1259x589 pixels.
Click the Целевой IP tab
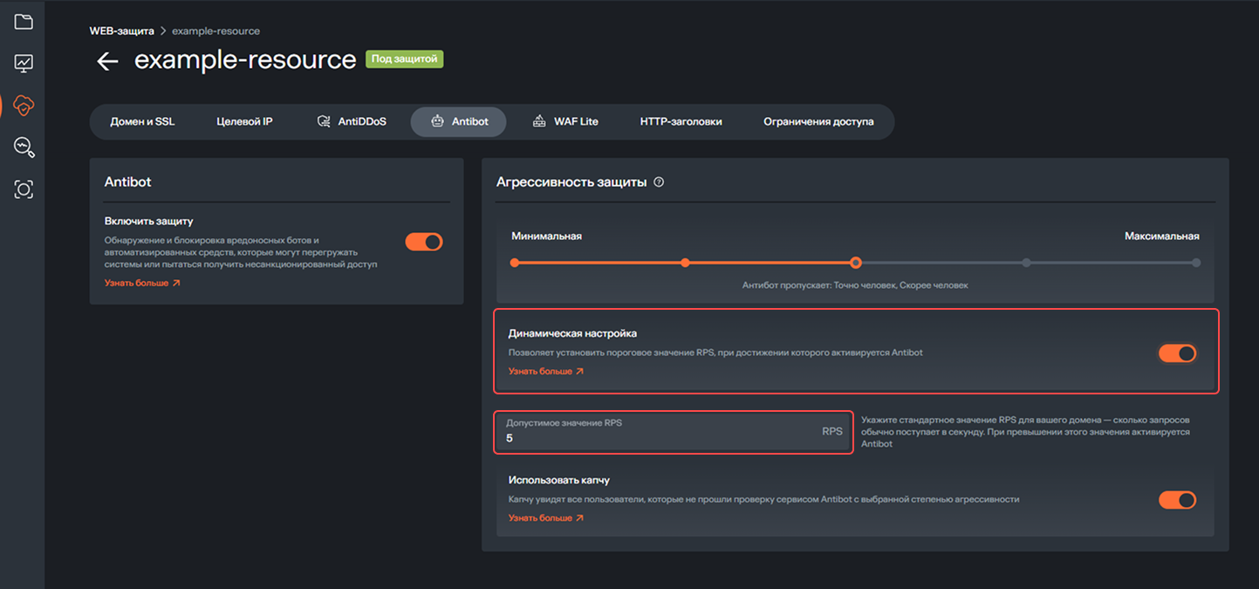[x=244, y=121]
